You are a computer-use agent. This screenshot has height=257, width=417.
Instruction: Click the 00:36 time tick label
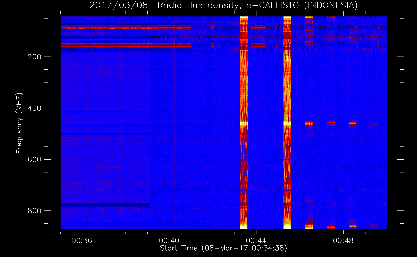click(82, 241)
